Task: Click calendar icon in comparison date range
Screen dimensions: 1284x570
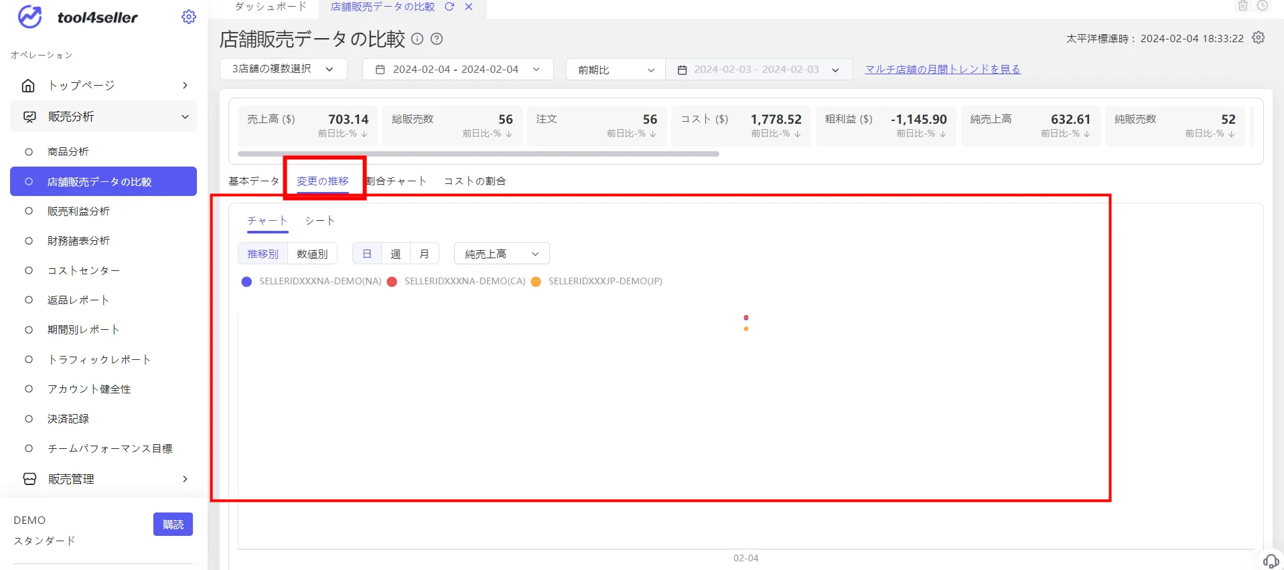Action: tap(682, 70)
